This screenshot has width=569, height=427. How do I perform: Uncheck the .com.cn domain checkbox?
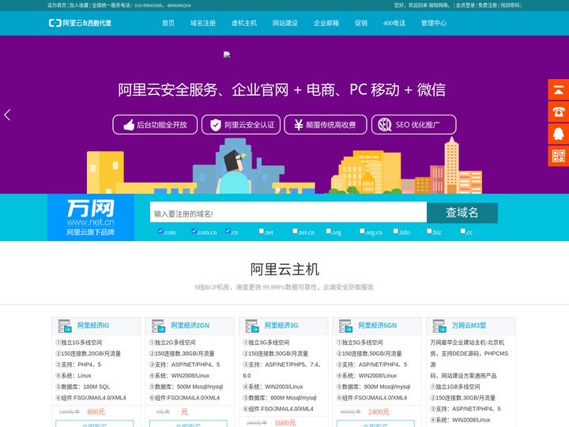tap(194, 231)
